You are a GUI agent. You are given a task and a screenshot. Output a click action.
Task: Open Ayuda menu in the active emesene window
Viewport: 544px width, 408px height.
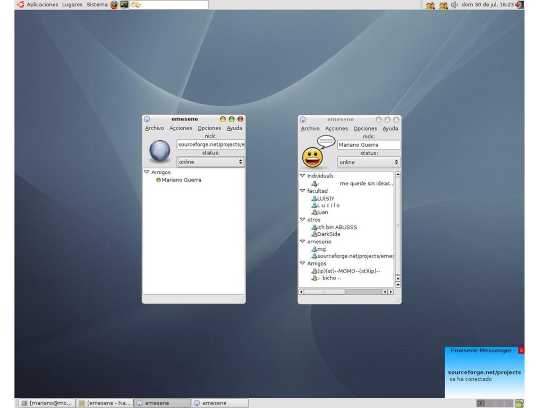point(234,128)
